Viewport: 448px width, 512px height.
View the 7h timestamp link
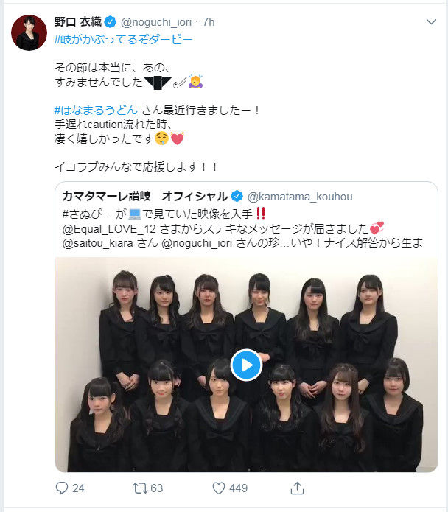(209, 22)
